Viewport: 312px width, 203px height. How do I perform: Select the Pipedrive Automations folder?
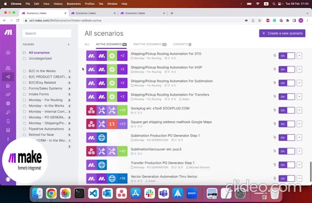(46, 129)
